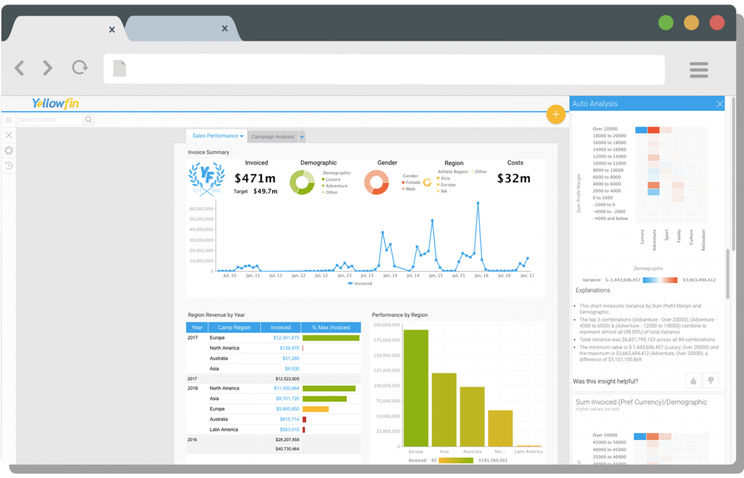The width and height of the screenshot is (744, 478).
Task: Click the Yellowfin logo
Action: pos(55,103)
